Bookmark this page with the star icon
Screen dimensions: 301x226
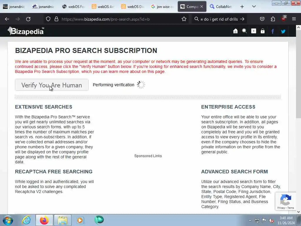[x=184, y=19]
